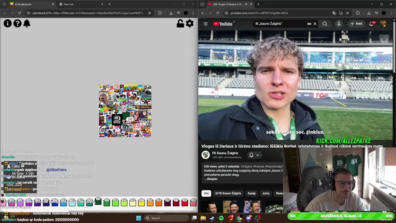Open the YouTube hamburger guide menu
396x223 pixels.
[x=205, y=24]
